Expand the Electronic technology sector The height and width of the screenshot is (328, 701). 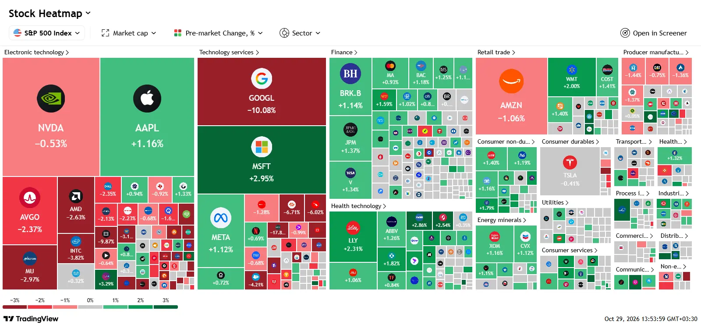[37, 52]
